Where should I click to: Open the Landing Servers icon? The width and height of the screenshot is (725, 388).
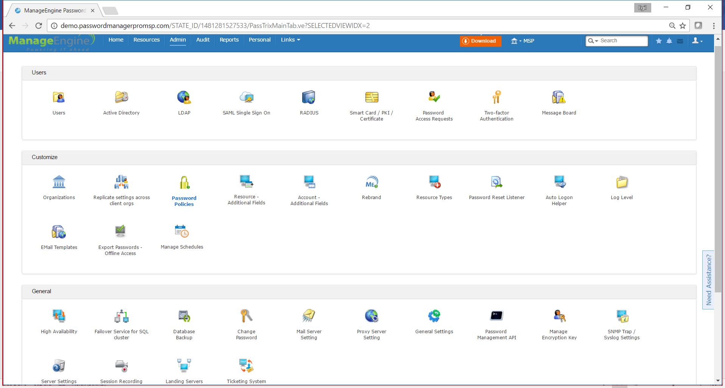pyautogui.click(x=184, y=366)
